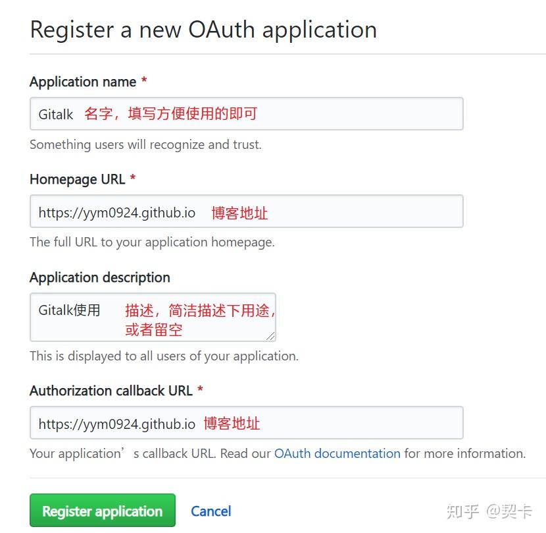Click the green Register application button
This screenshot has height=533, width=546.
coord(102,511)
